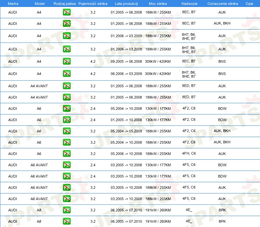The width and height of the screenshot is (260, 227).
Task: Click BNS engine cell in 8EC, B7 row
Action: [222, 61]
